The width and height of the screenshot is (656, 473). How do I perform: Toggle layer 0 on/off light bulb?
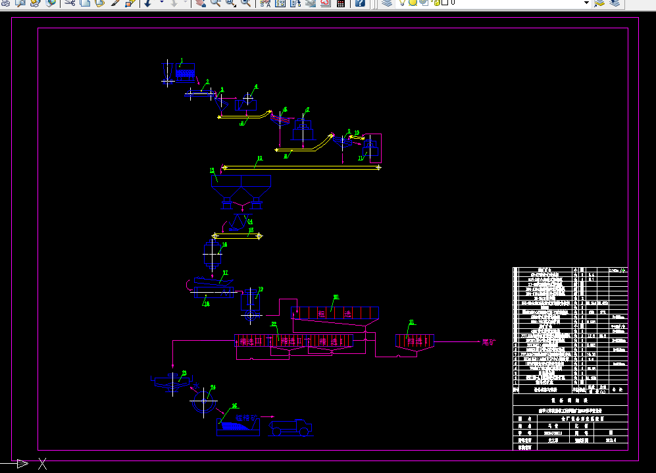[x=402, y=3]
